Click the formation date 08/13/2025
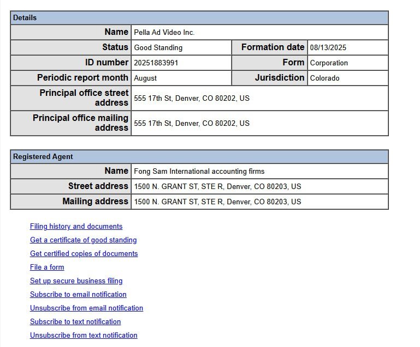Viewport: 420px width, 347px height. click(328, 48)
